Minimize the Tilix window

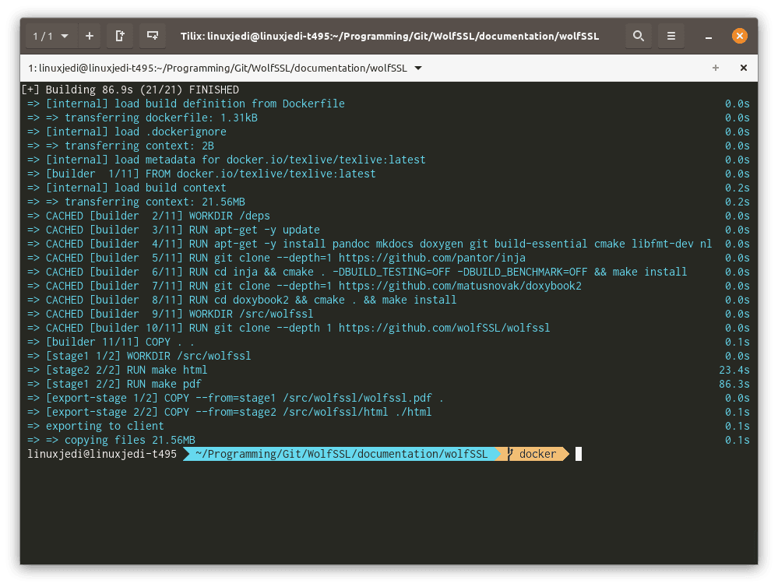(709, 36)
